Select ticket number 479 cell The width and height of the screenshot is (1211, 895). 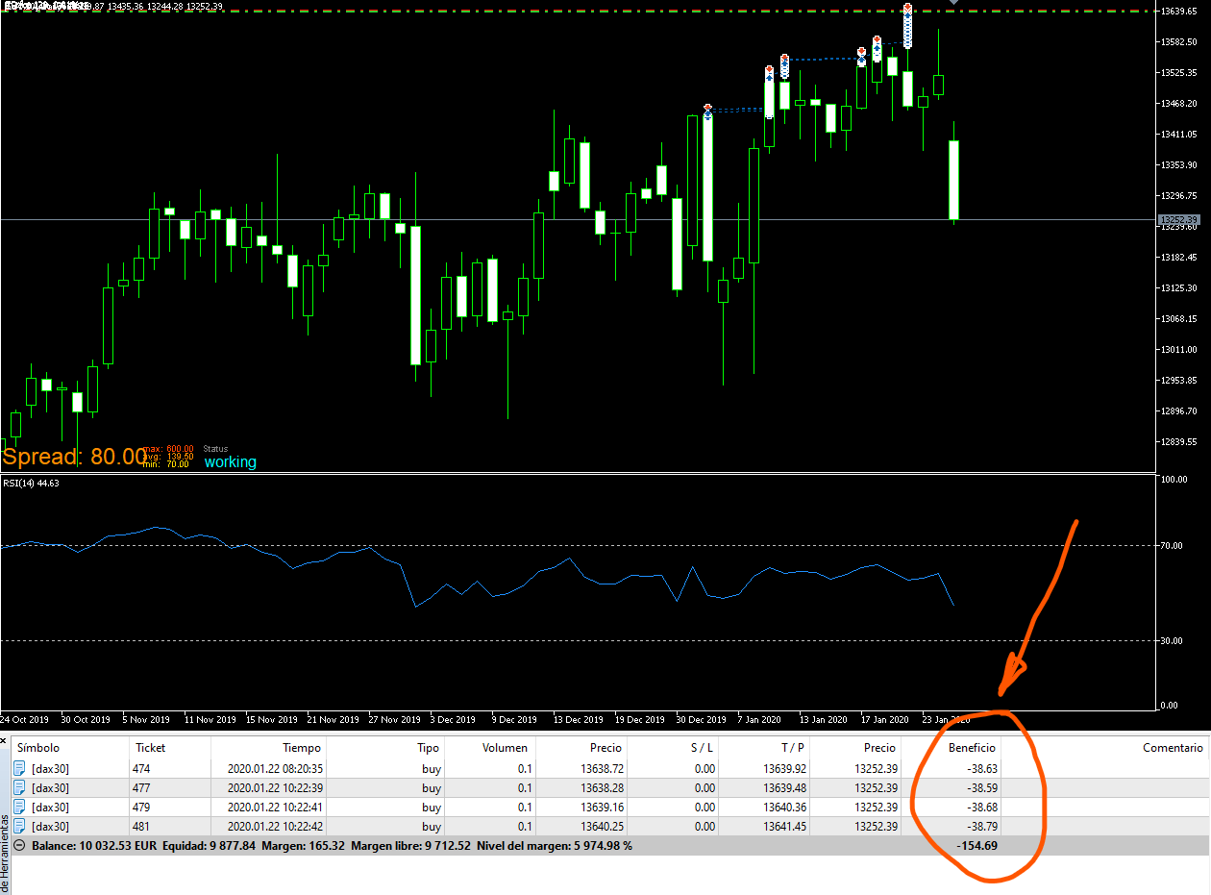click(141, 807)
